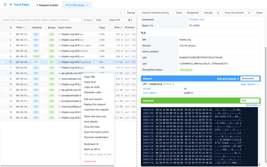Select Bookmark entry in context menu

click(x=98, y=144)
